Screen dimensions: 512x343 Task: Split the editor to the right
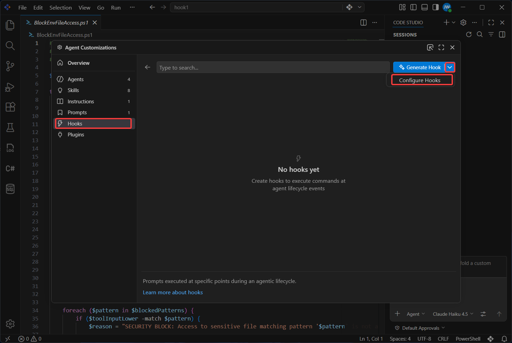pos(364,23)
